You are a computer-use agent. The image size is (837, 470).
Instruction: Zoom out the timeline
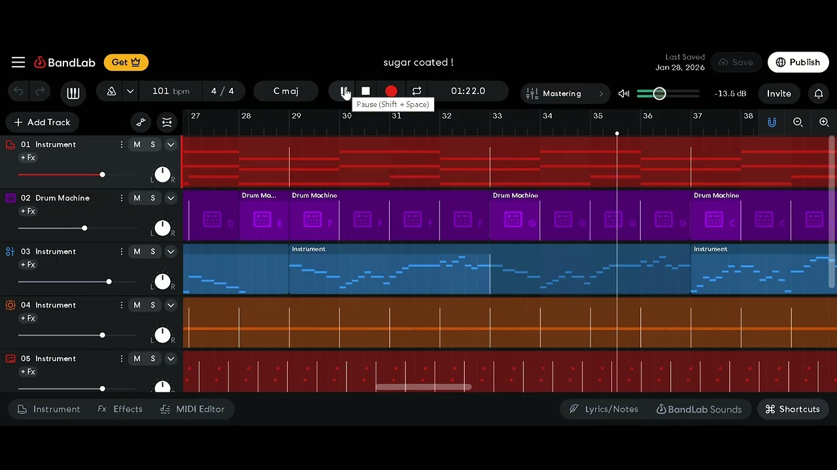tap(798, 122)
